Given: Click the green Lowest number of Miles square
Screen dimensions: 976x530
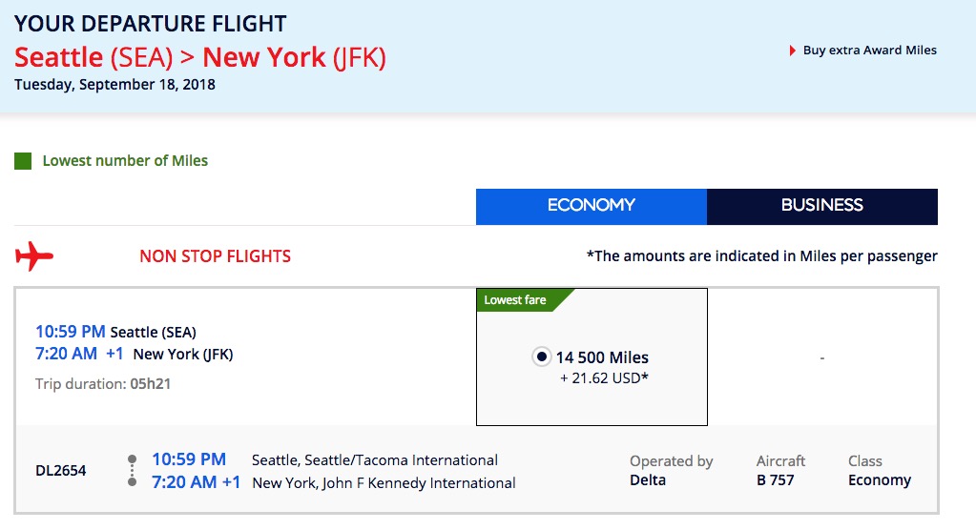Looking at the screenshot, I should pyautogui.click(x=23, y=161).
